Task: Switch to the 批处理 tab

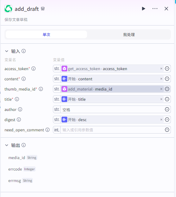Action: click(129, 34)
